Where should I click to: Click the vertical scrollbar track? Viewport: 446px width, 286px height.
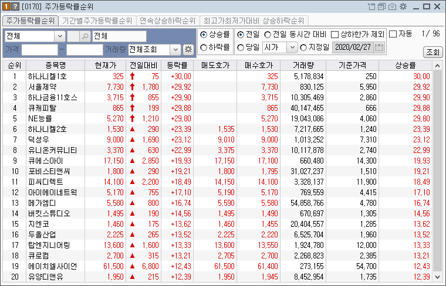click(437, 171)
